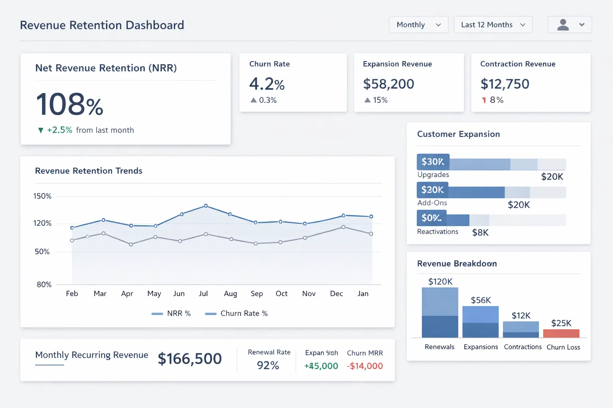Select the Churn Loss bar
This screenshot has width=613, height=408.
point(561,333)
